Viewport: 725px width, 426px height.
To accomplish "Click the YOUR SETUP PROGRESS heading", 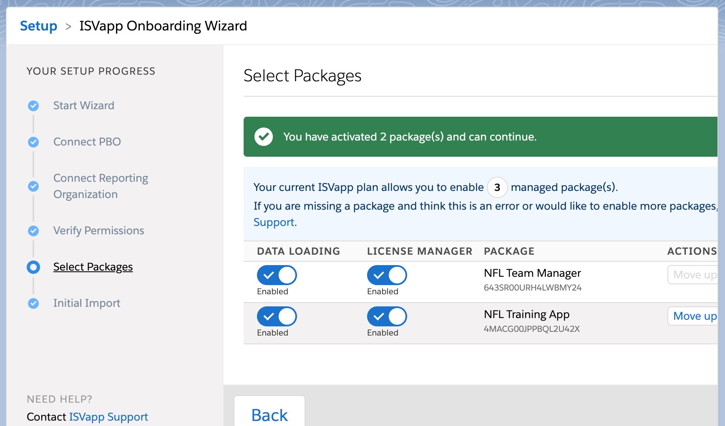I will point(91,71).
